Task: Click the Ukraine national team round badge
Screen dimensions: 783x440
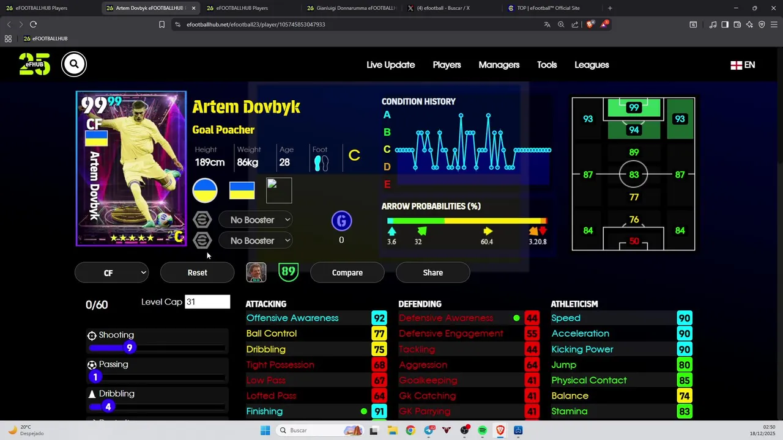Action: pos(205,191)
